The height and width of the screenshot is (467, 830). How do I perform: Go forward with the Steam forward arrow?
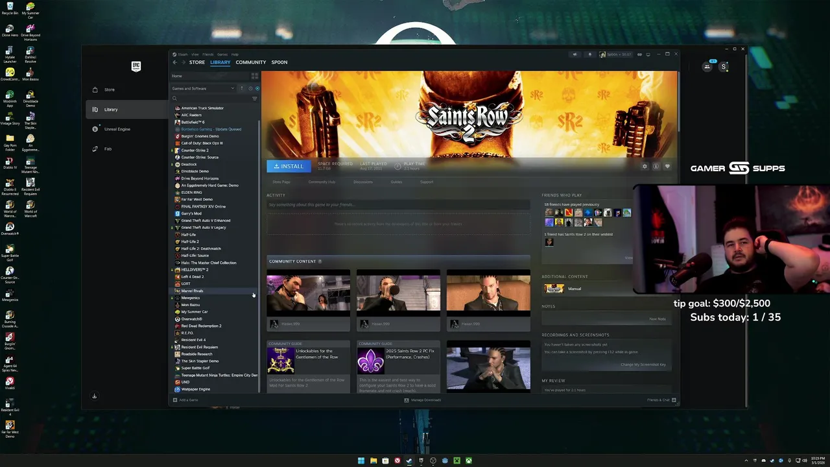coord(183,62)
